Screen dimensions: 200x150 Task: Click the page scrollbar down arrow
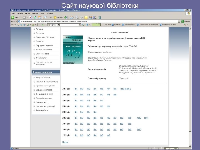pyautogui.click(x=190, y=145)
